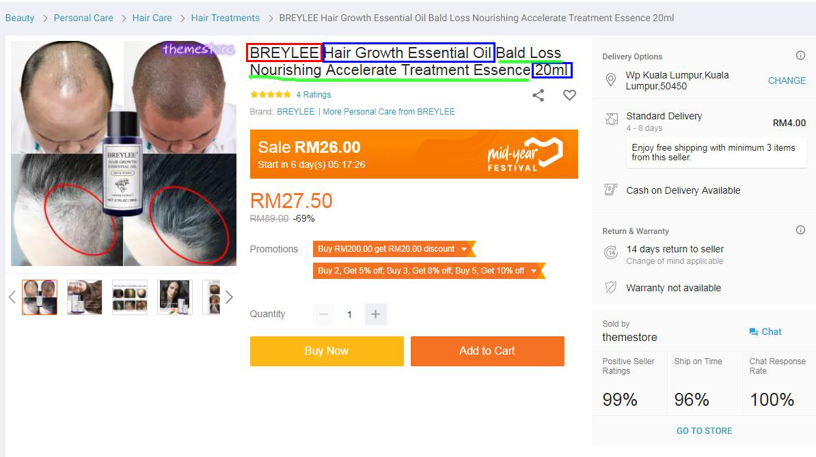Decrease quantity with the minus button
Screen dimensions: 816x457
pos(324,314)
